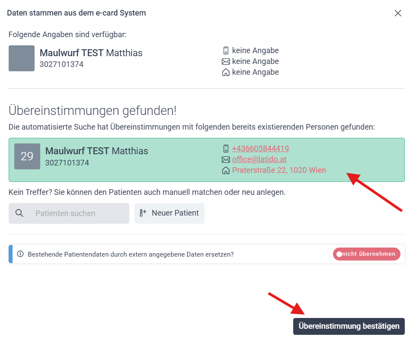The width and height of the screenshot is (413, 340).
Task: Close the e-card system dialog
Action: (x=398, y=13)
